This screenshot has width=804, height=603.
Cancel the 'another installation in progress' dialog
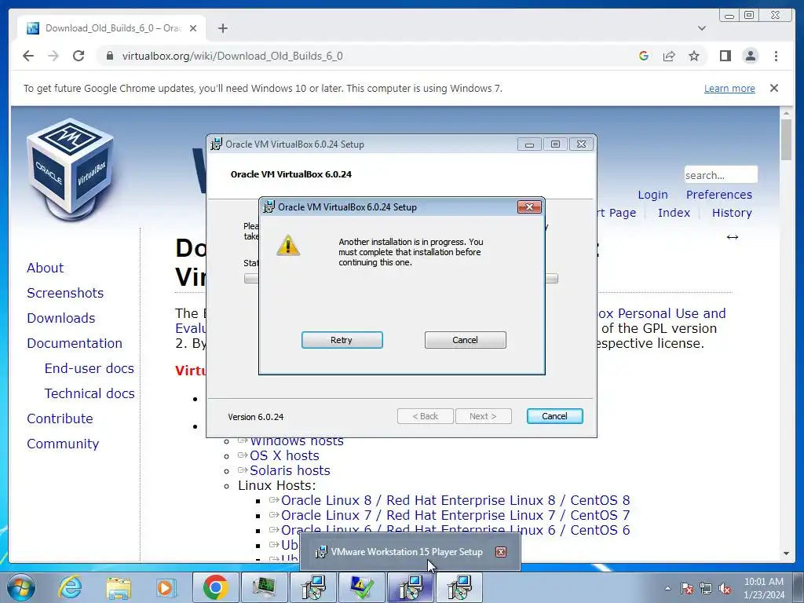[x=465, y=340]
